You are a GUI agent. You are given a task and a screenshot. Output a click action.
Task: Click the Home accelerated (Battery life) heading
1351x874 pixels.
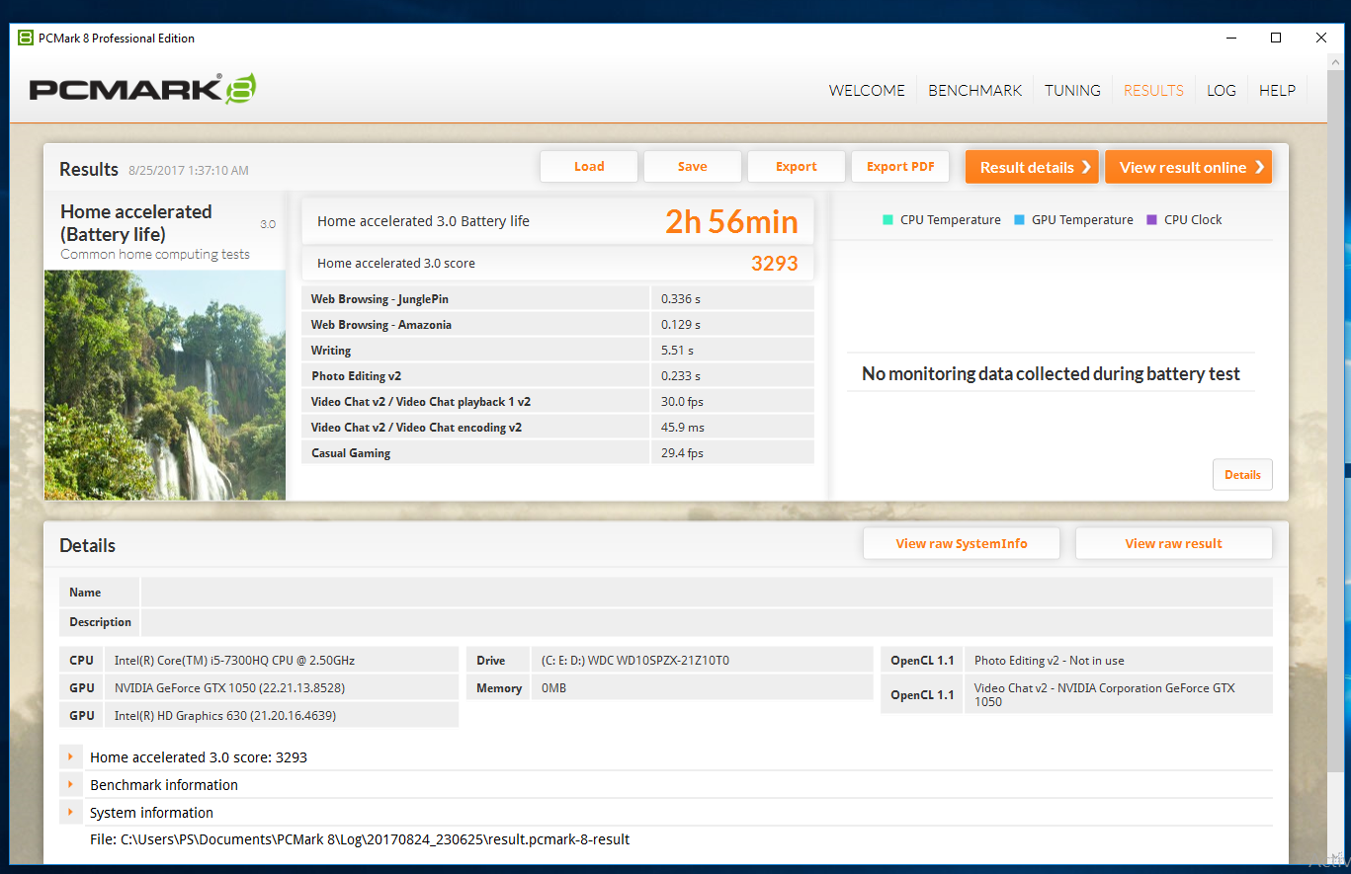[136, 223]
